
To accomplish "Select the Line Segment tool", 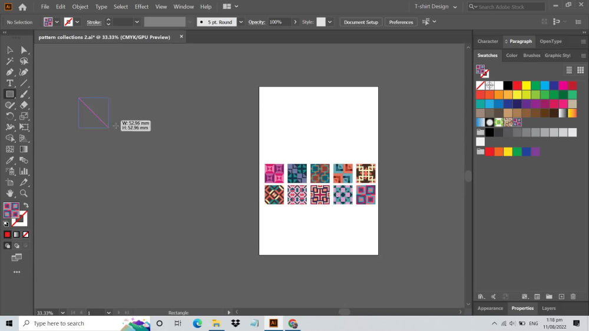I will coord(24,83).
